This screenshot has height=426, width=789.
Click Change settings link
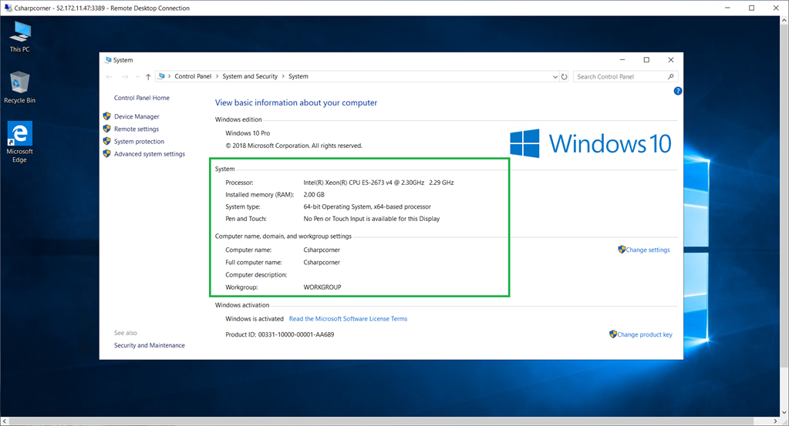(x=648, y=250)
